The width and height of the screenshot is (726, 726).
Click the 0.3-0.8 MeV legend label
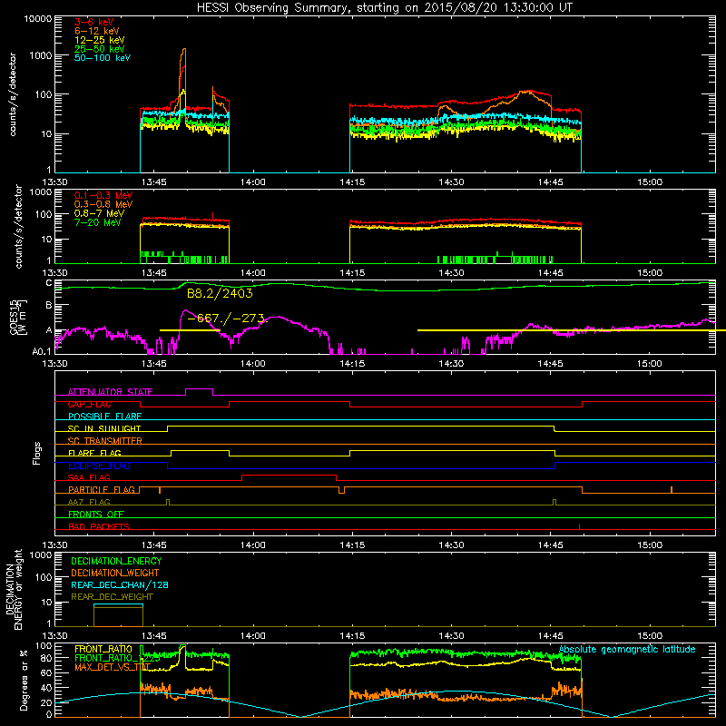103,204
